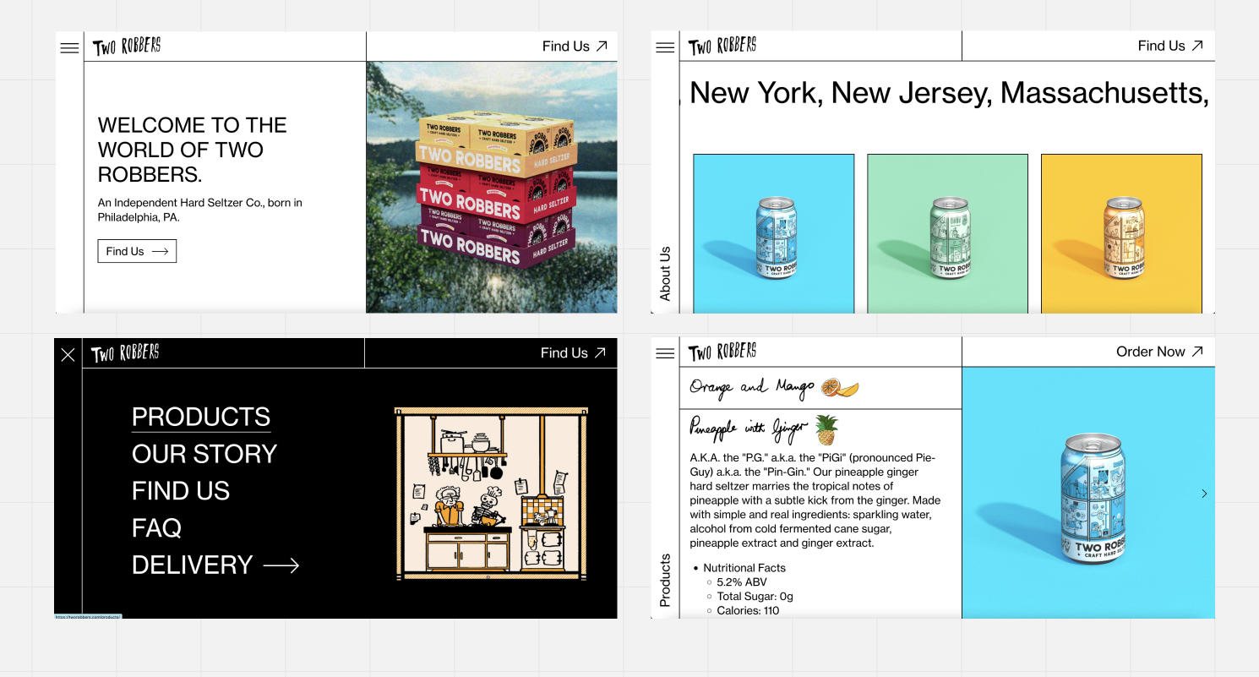Open hamburger menu in welcome page panel
The image size is (1259, 677).
point(69,47)
